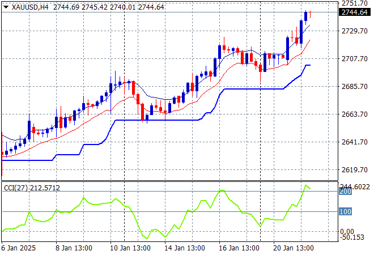Click the CCI(27) 212.5712 indicator label
Image resolution: width=374 pixels, height=255 pixels.
32,188
